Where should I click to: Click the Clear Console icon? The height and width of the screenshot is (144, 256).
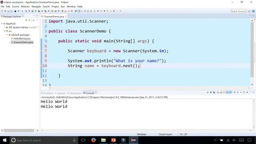218,92
